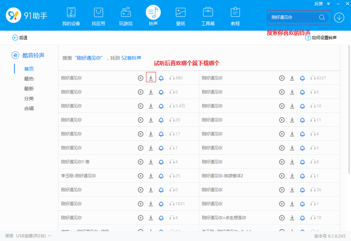351x241 pixels.
Task: Play the ringtone with 5.4万 listens
Action: pyautogui.click(x=140, y=106)
